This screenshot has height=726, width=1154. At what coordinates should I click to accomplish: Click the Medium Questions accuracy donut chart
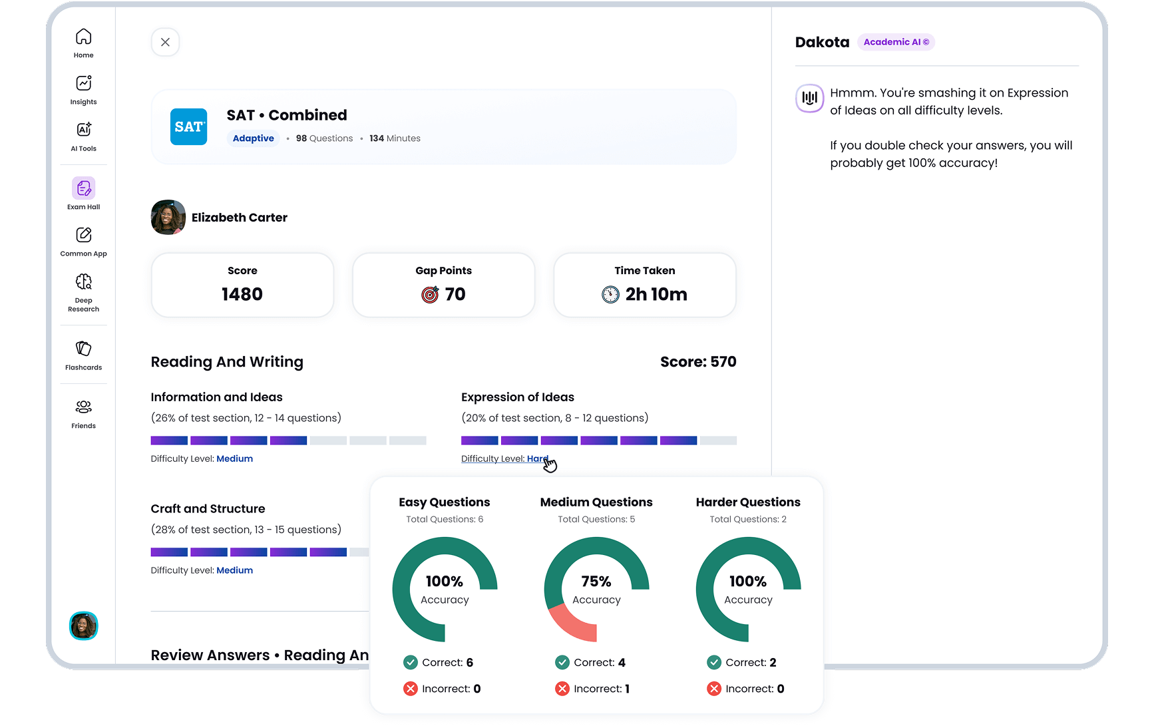pos(596,590)
